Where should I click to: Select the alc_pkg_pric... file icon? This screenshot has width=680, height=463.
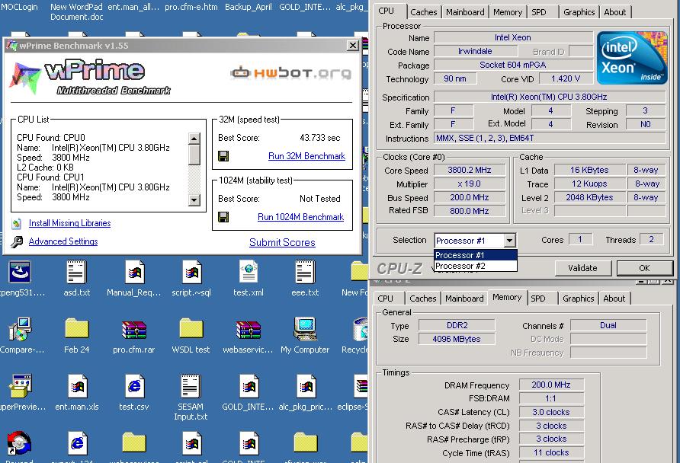click(x=306, y=386)
